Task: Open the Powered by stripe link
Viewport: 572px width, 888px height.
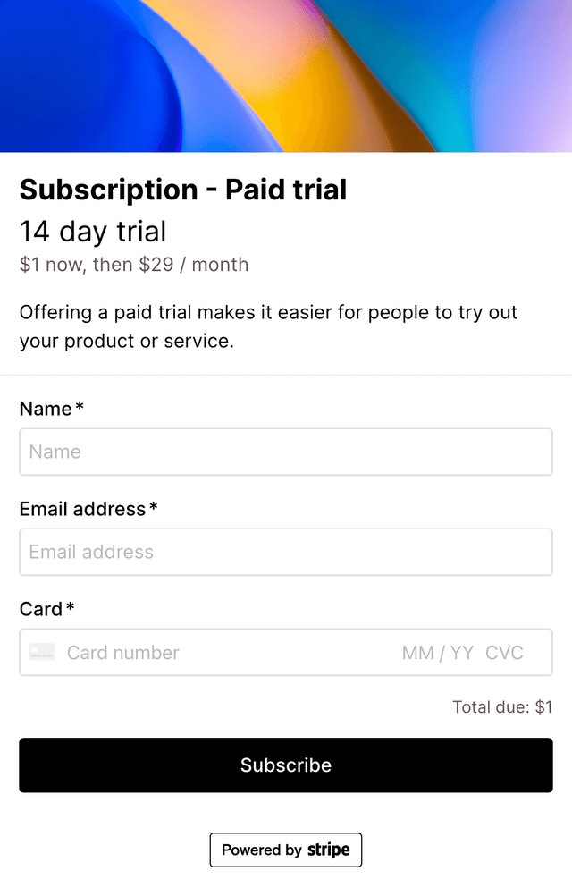Action: [286, 850]
